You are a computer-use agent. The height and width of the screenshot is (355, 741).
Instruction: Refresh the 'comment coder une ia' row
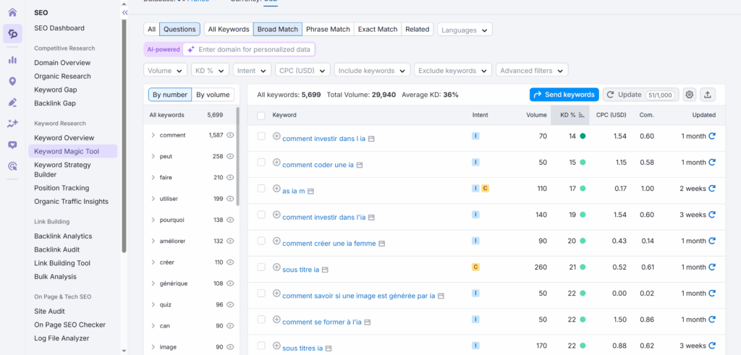tap(711, 163)
